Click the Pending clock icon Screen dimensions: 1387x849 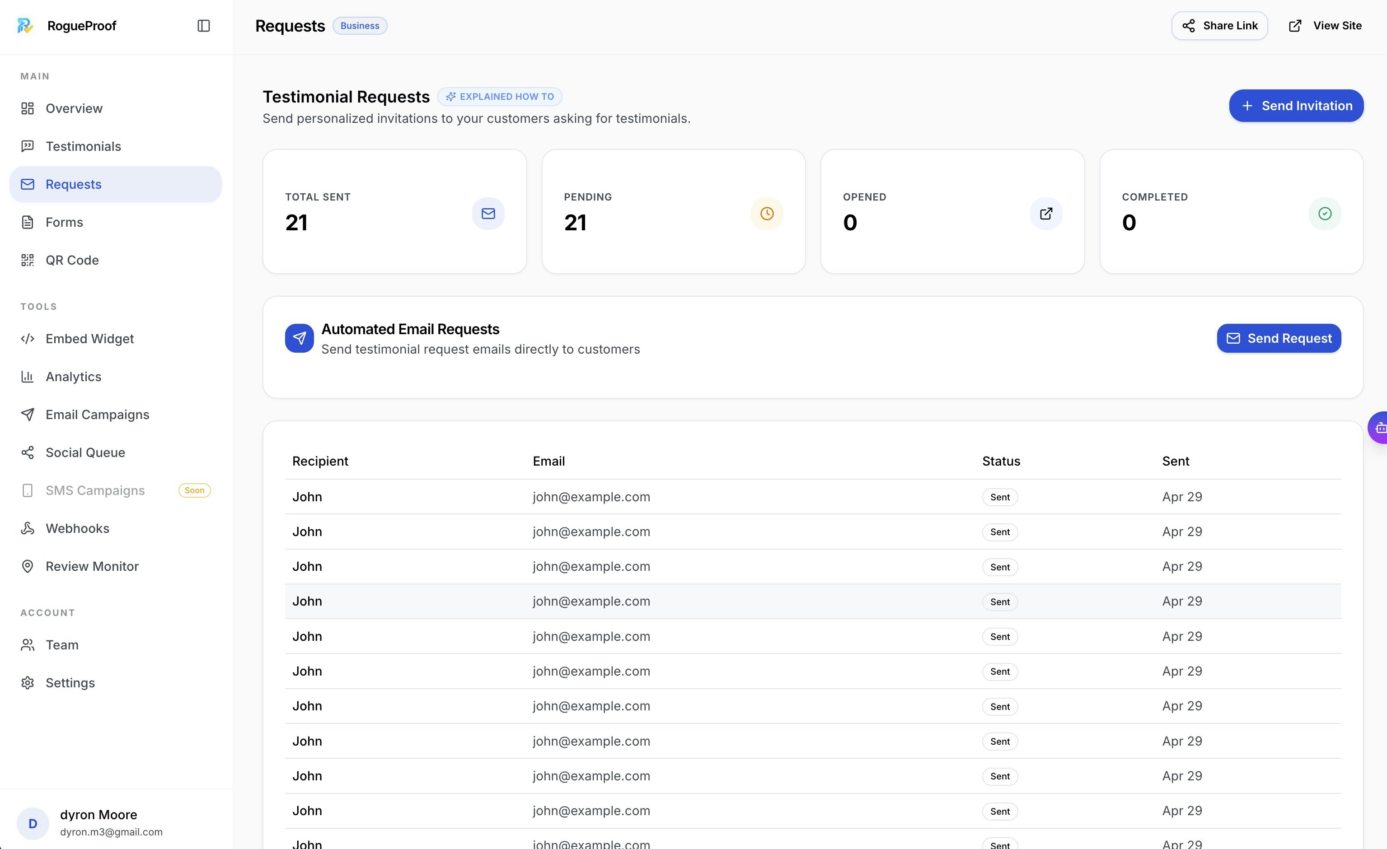coord(767,214)
